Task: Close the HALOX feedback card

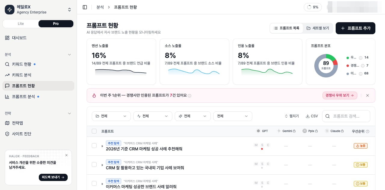Action: pyautogui.click(x=66, y=155)
